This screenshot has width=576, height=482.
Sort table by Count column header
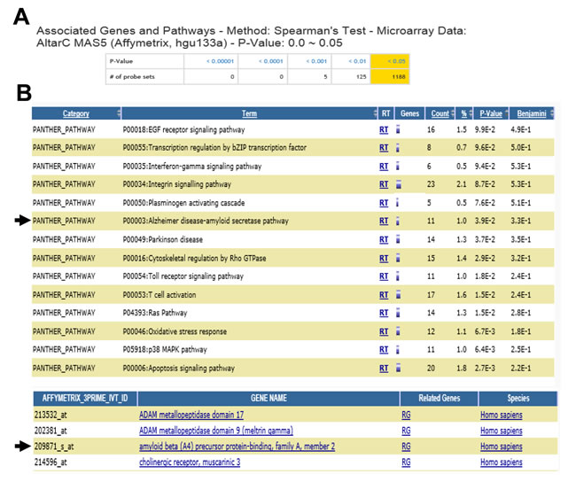point(440,113)
